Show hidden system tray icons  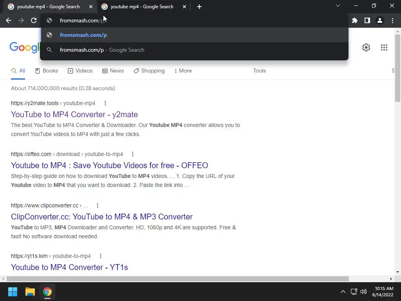[x=343, y=292]
